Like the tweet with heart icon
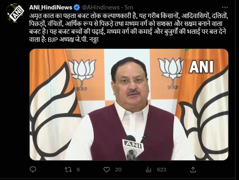The width and height of the screenshot is (239, 180). click(x=107, y=169)
